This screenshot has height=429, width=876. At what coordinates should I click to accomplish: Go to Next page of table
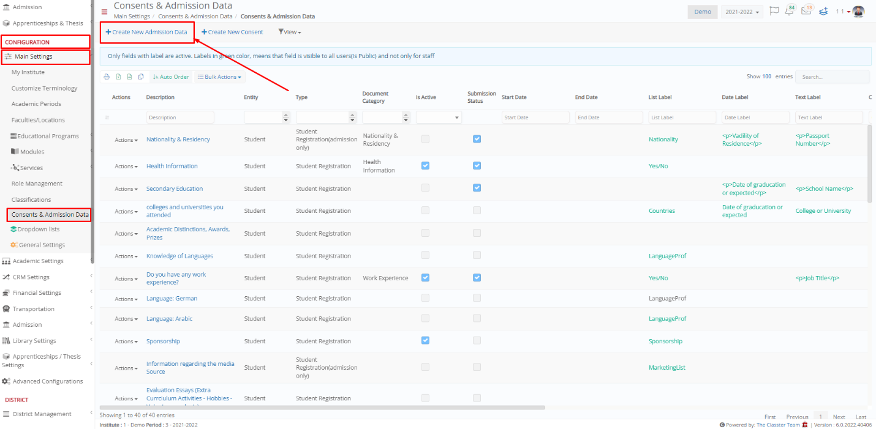click(x=839, y=417)
